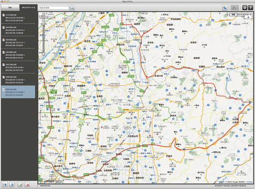
Task: Click the 生駒市 label on map
Action: [100, 96]
